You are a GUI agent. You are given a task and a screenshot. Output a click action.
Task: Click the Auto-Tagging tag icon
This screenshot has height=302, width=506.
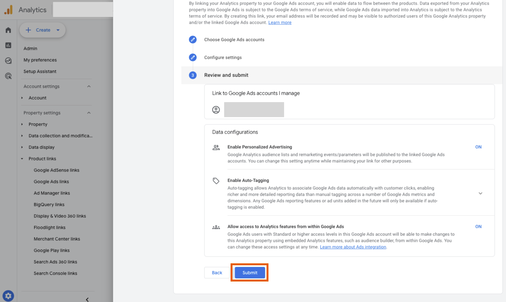click(216, 181)
